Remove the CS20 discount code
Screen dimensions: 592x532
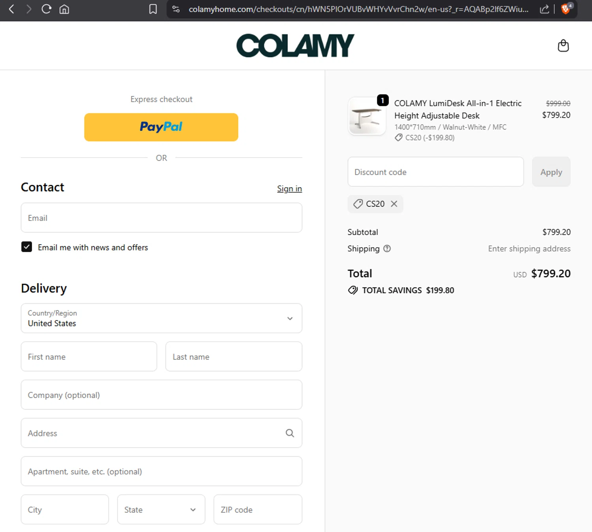tap(394, 204)
